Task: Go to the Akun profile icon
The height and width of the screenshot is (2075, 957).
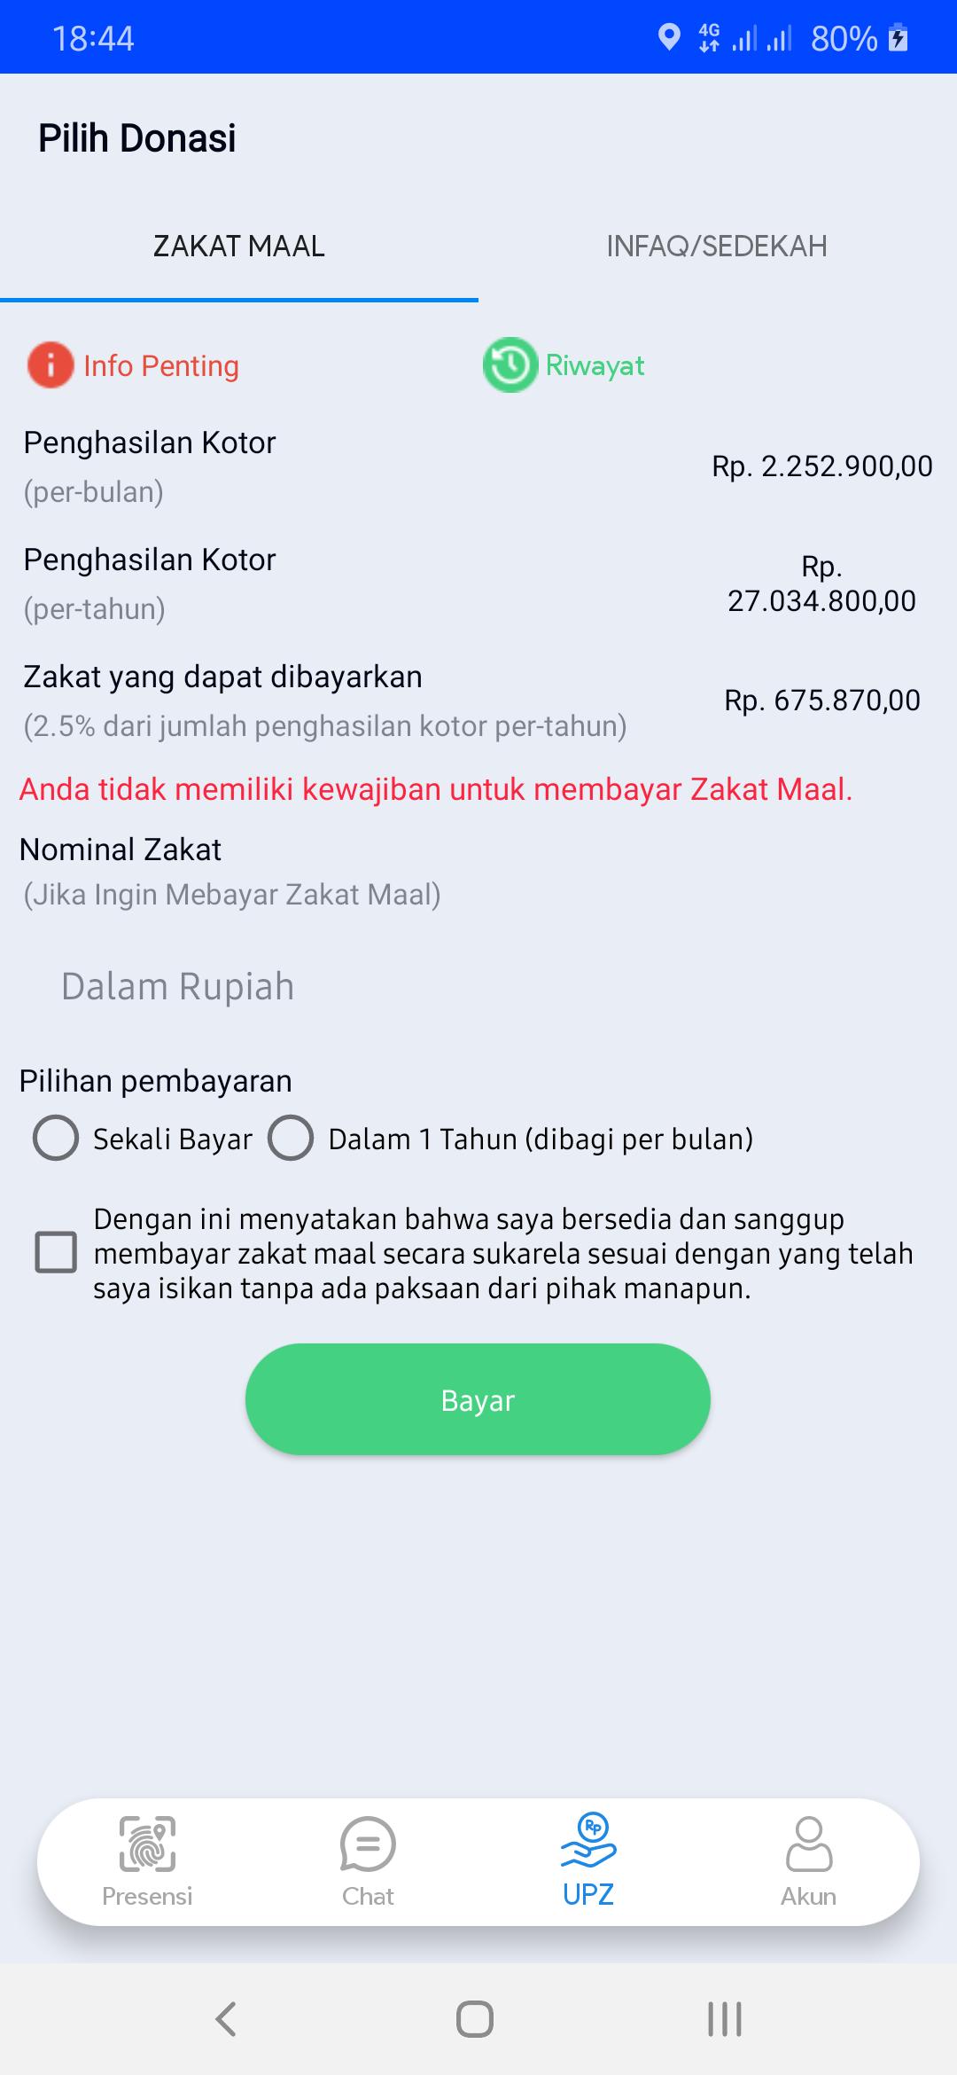Action: tap(808, 1844)
